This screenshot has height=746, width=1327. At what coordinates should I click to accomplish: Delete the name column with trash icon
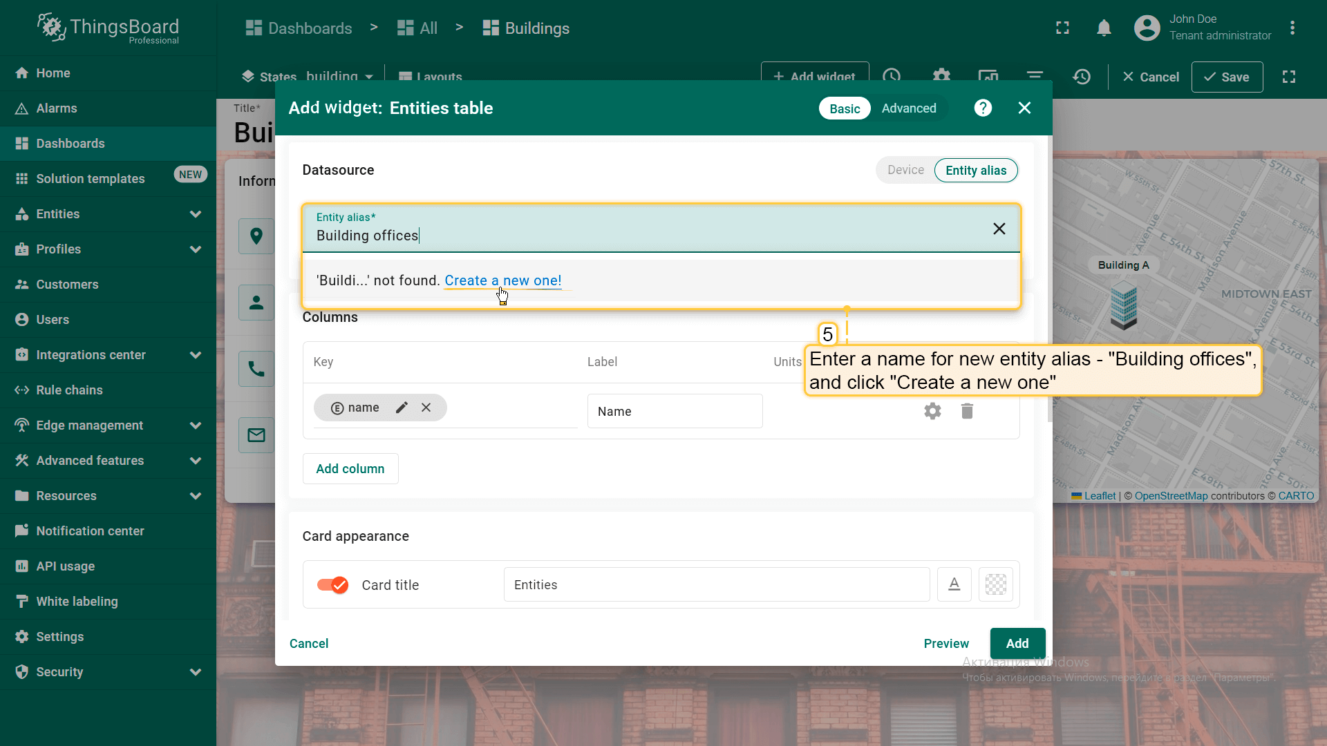click(x=967, y=412)
